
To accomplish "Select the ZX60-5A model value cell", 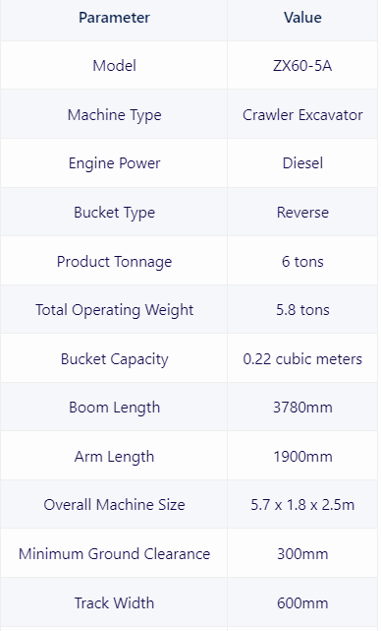I will 302,66.
